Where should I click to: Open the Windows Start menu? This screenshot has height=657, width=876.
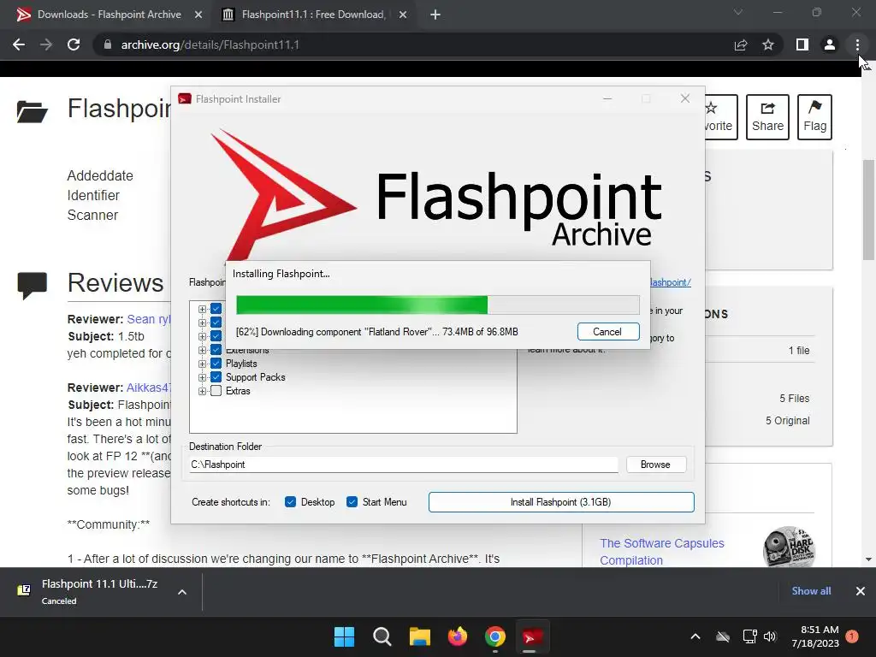344,636
